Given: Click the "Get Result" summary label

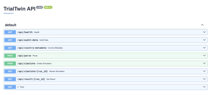Looking at the screenshot, I should point(51,79).
